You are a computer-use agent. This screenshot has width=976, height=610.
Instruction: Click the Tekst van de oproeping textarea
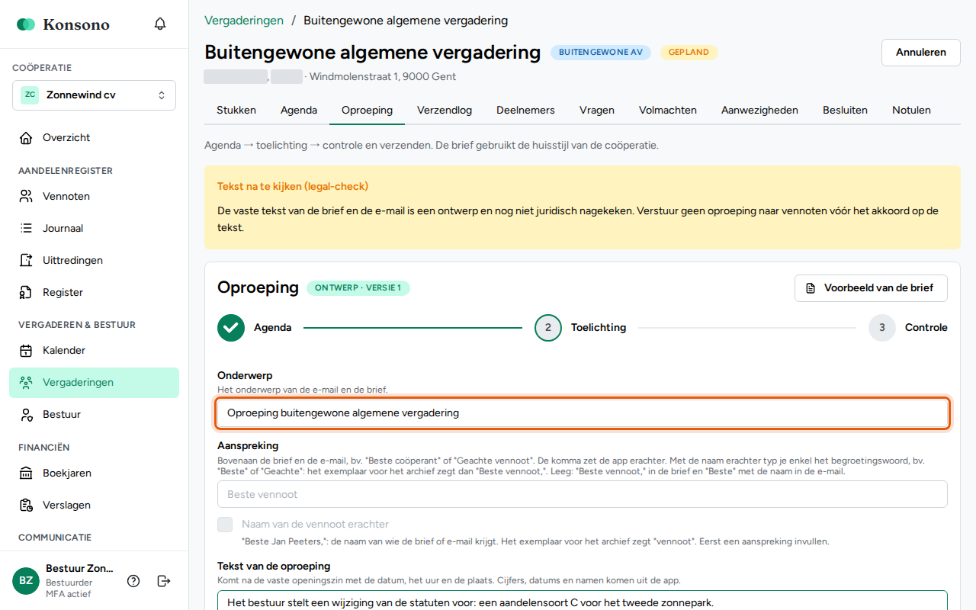coord(583,600)
